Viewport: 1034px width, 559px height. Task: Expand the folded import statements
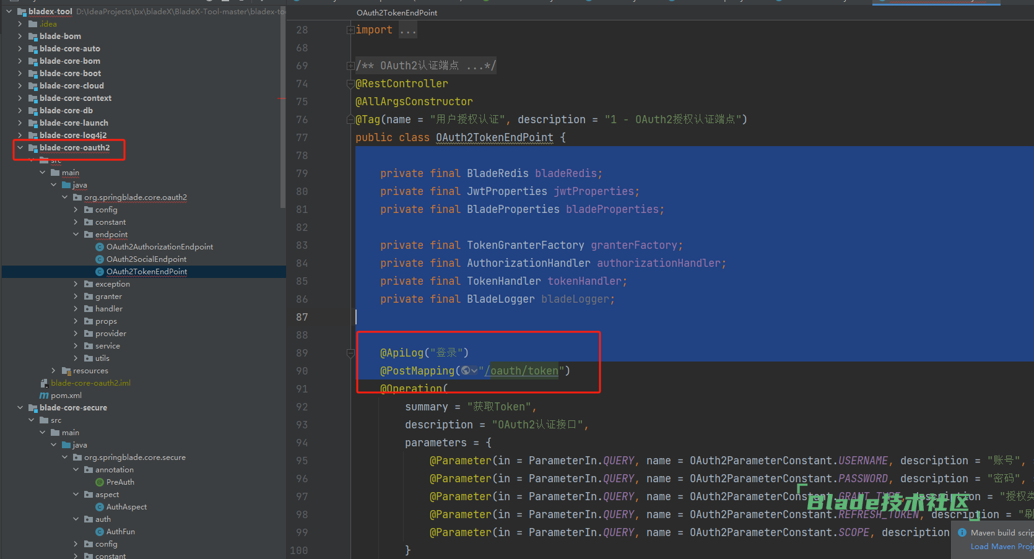coord(350,30)
